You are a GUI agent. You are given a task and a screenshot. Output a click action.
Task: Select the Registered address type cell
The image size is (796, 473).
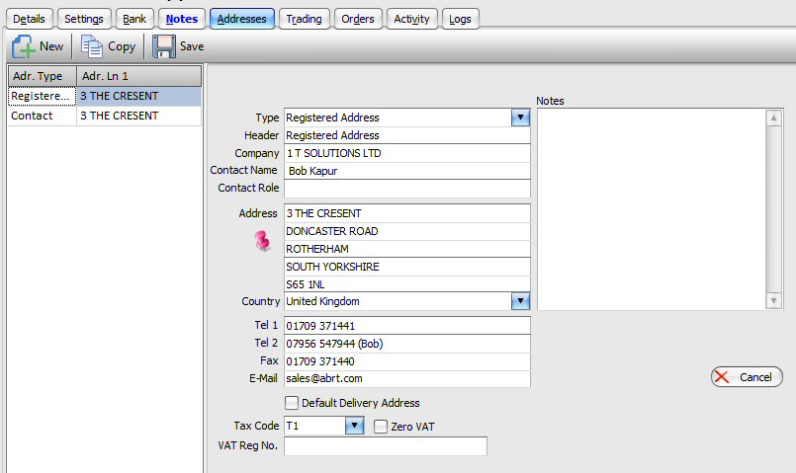point(42,96)
